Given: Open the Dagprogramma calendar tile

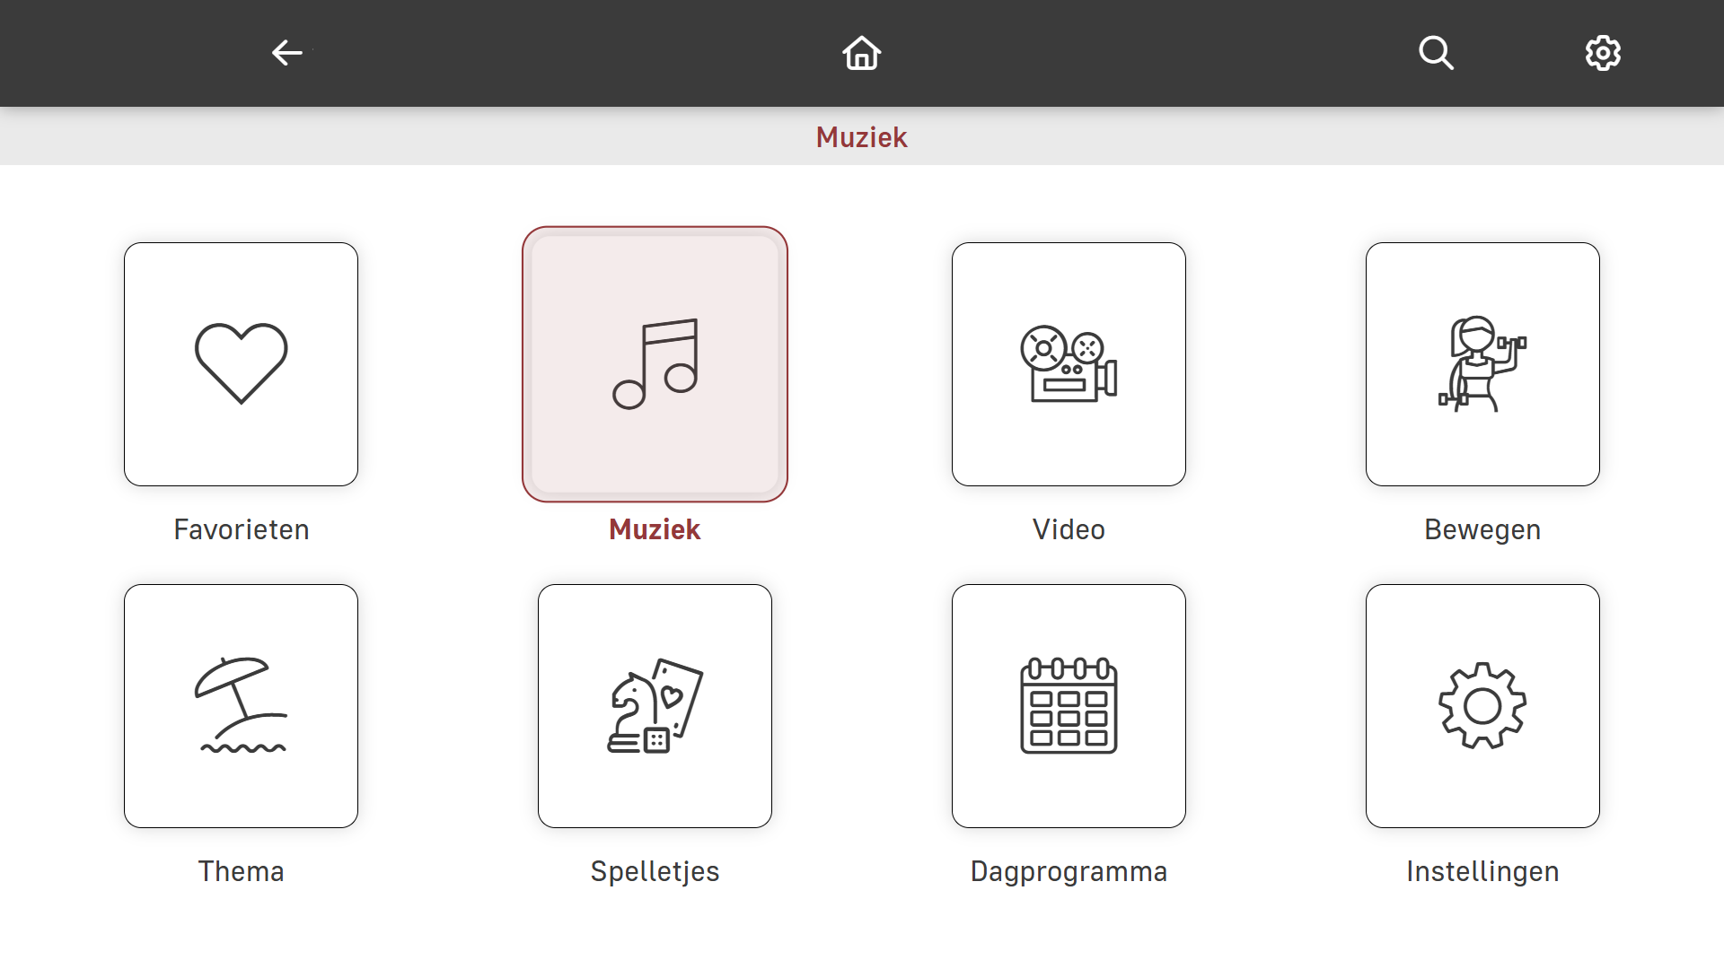Looking at the screenshot, I should (x=1069, y=706).
